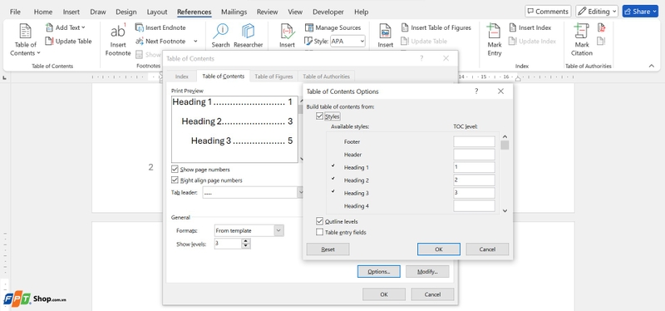Click the Modify button
This screenshot has width=665, height=311.
pyautogui.click(x=427, y=272)
